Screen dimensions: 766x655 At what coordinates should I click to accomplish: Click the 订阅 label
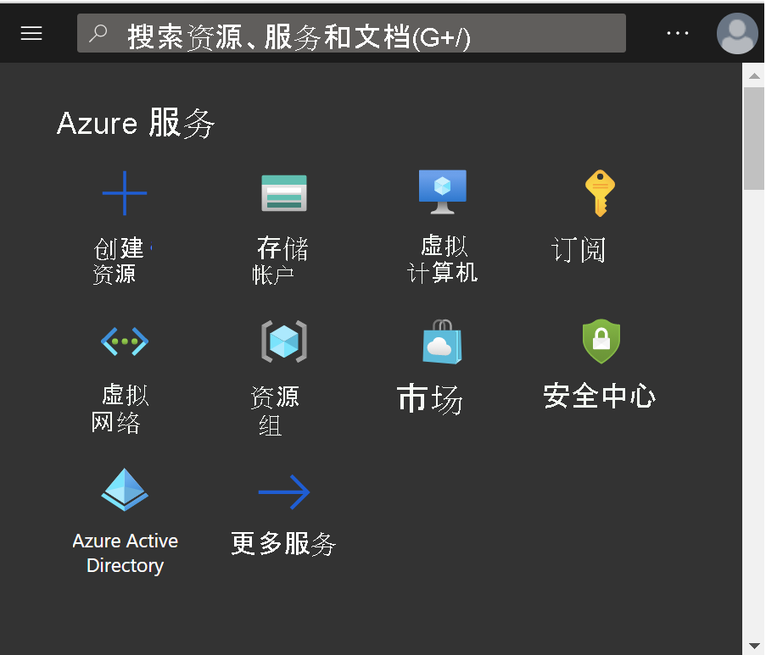[x=579, y=249]
